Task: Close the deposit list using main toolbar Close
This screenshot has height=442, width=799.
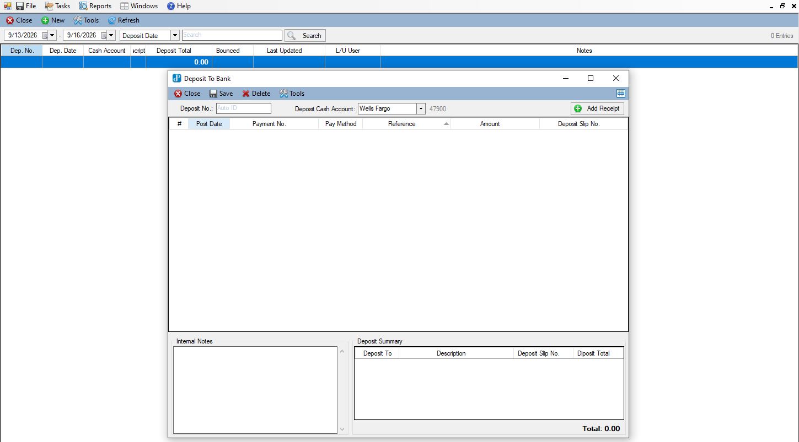Action: coord(19,20)
